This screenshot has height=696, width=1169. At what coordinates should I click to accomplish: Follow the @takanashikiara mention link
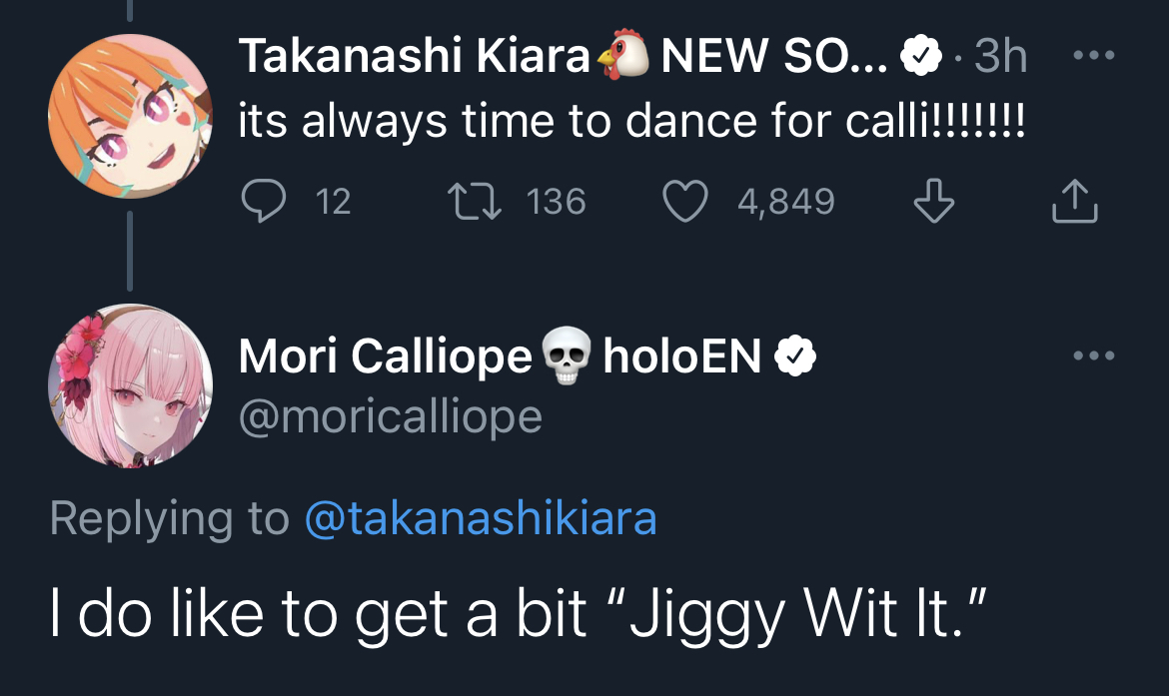[x=480, y=518]
